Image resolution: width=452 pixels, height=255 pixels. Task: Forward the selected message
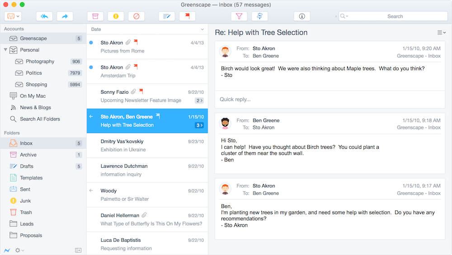click(65, 16)
